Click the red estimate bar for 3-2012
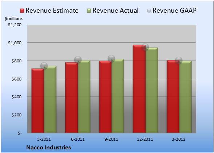The height and width of the screenshot is (153, 214). tap(173, 96)
